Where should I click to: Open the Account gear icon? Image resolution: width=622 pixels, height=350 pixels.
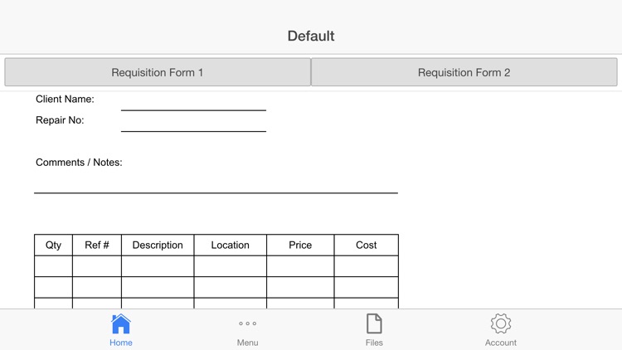(500, 323)
